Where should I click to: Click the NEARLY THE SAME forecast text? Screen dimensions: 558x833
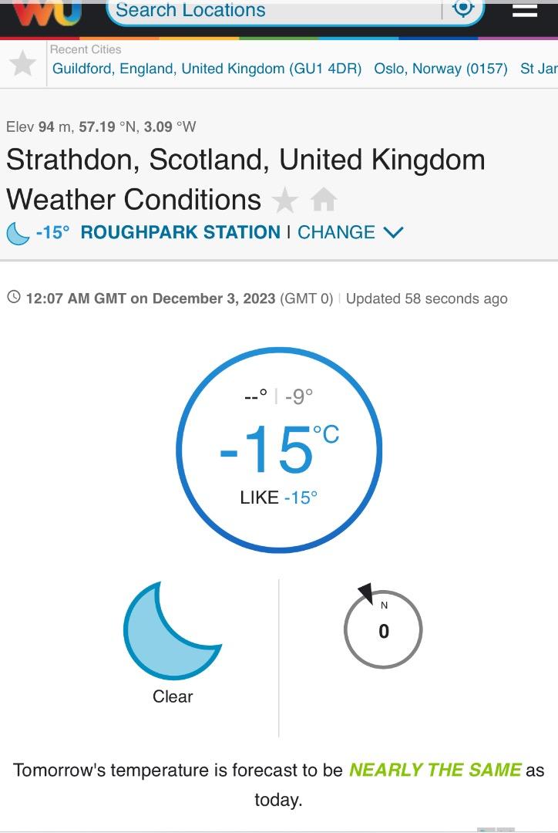(x=435, y=770)
